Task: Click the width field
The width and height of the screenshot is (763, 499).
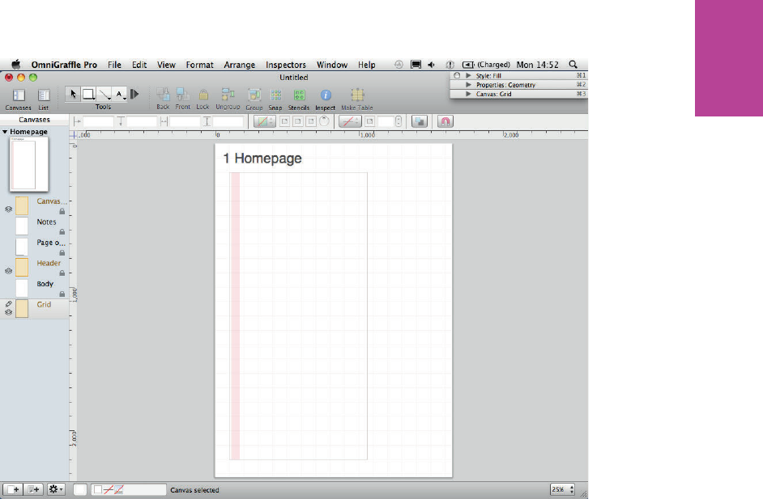Action: (x=185, y=121)
